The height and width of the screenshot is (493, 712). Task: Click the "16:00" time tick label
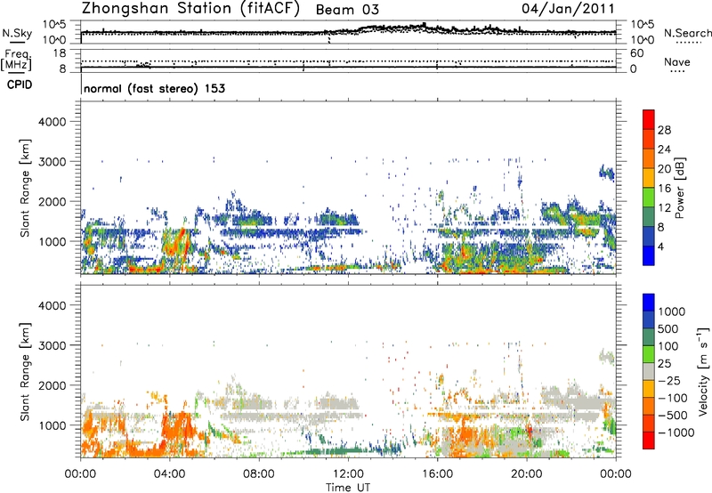[437, 474]
